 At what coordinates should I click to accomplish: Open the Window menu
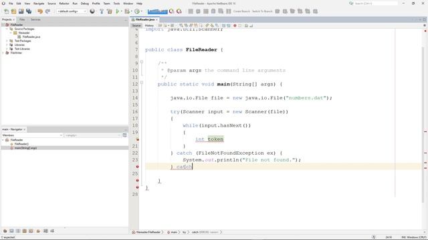click(128, 3)
